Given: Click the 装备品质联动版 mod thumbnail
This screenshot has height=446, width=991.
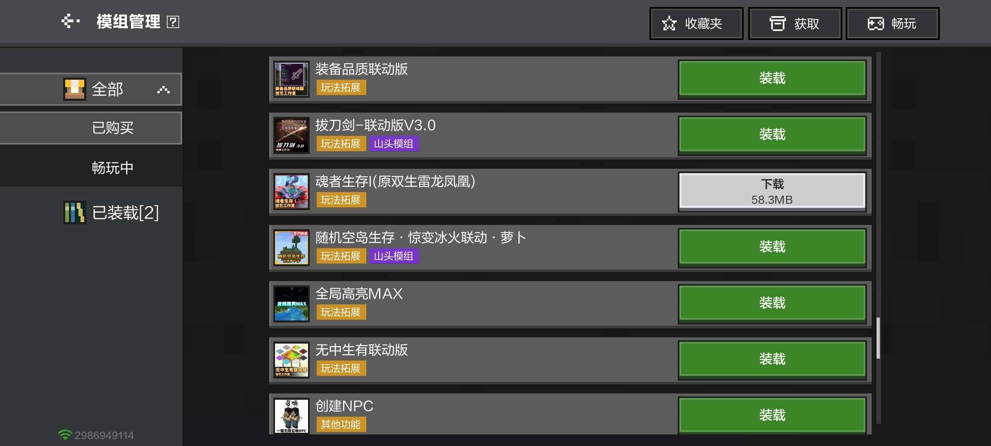Looking at the screenshot, I should (x=292, y=79).
